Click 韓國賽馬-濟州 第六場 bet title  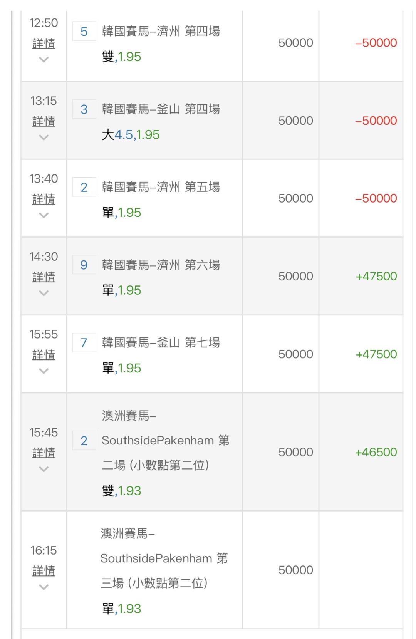click(161, 265)
